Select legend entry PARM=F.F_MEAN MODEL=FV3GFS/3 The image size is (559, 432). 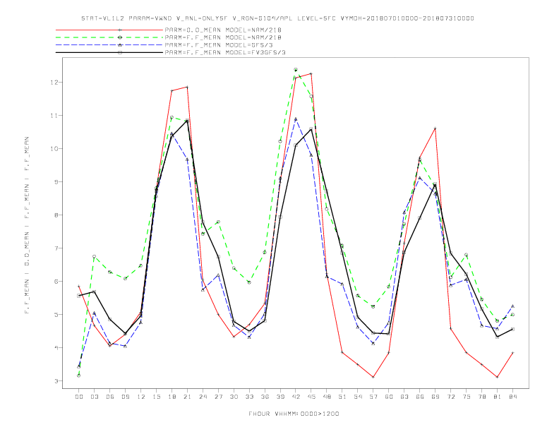(x=225, y=52)
